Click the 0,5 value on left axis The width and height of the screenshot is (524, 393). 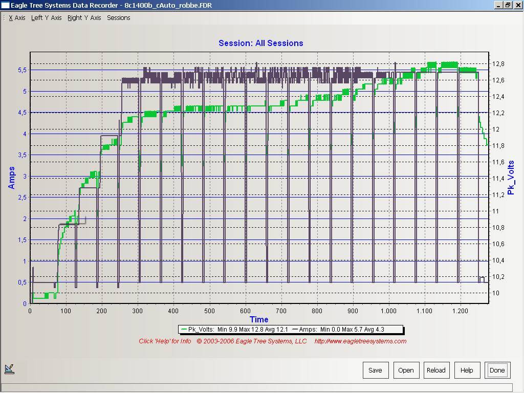tap(22, 282)
